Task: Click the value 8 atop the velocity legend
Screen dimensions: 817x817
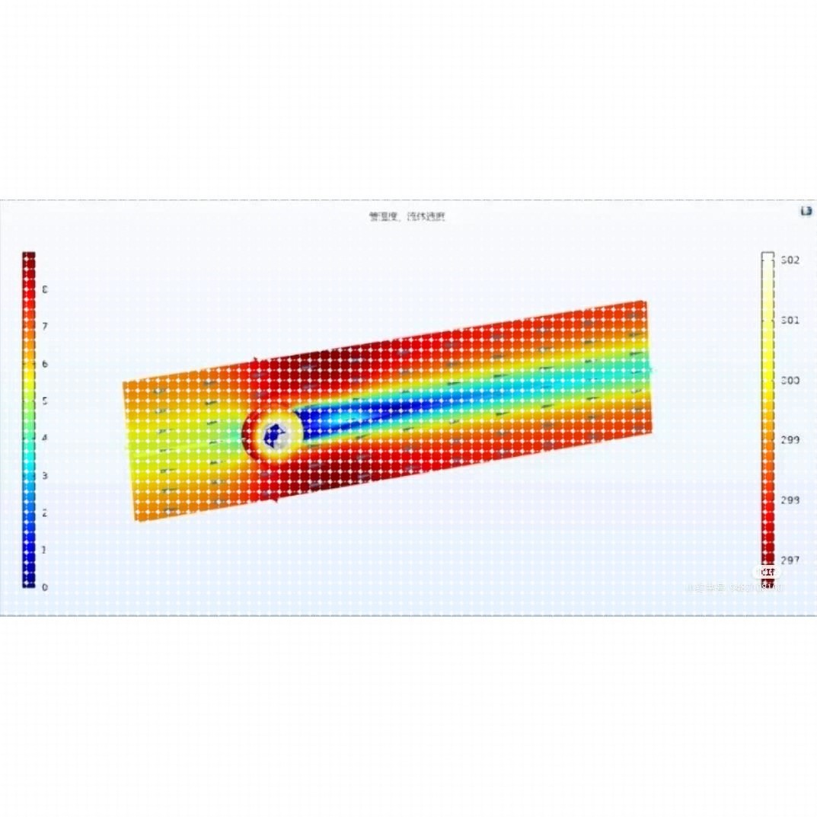Action: click(x=47, y=289)
